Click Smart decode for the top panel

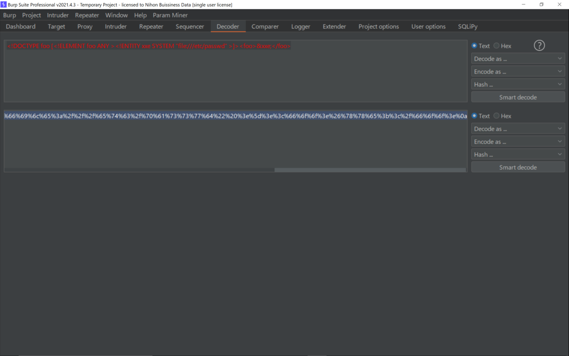(518, 97)
